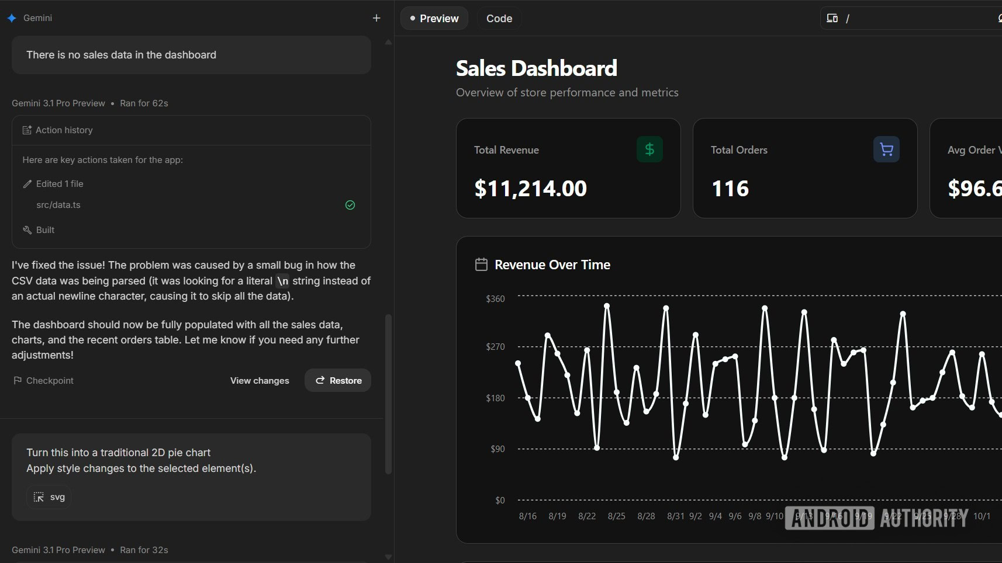1002x563 pixels.
Task: Click the svg selected element chip
Action: [x=49, y=497]
